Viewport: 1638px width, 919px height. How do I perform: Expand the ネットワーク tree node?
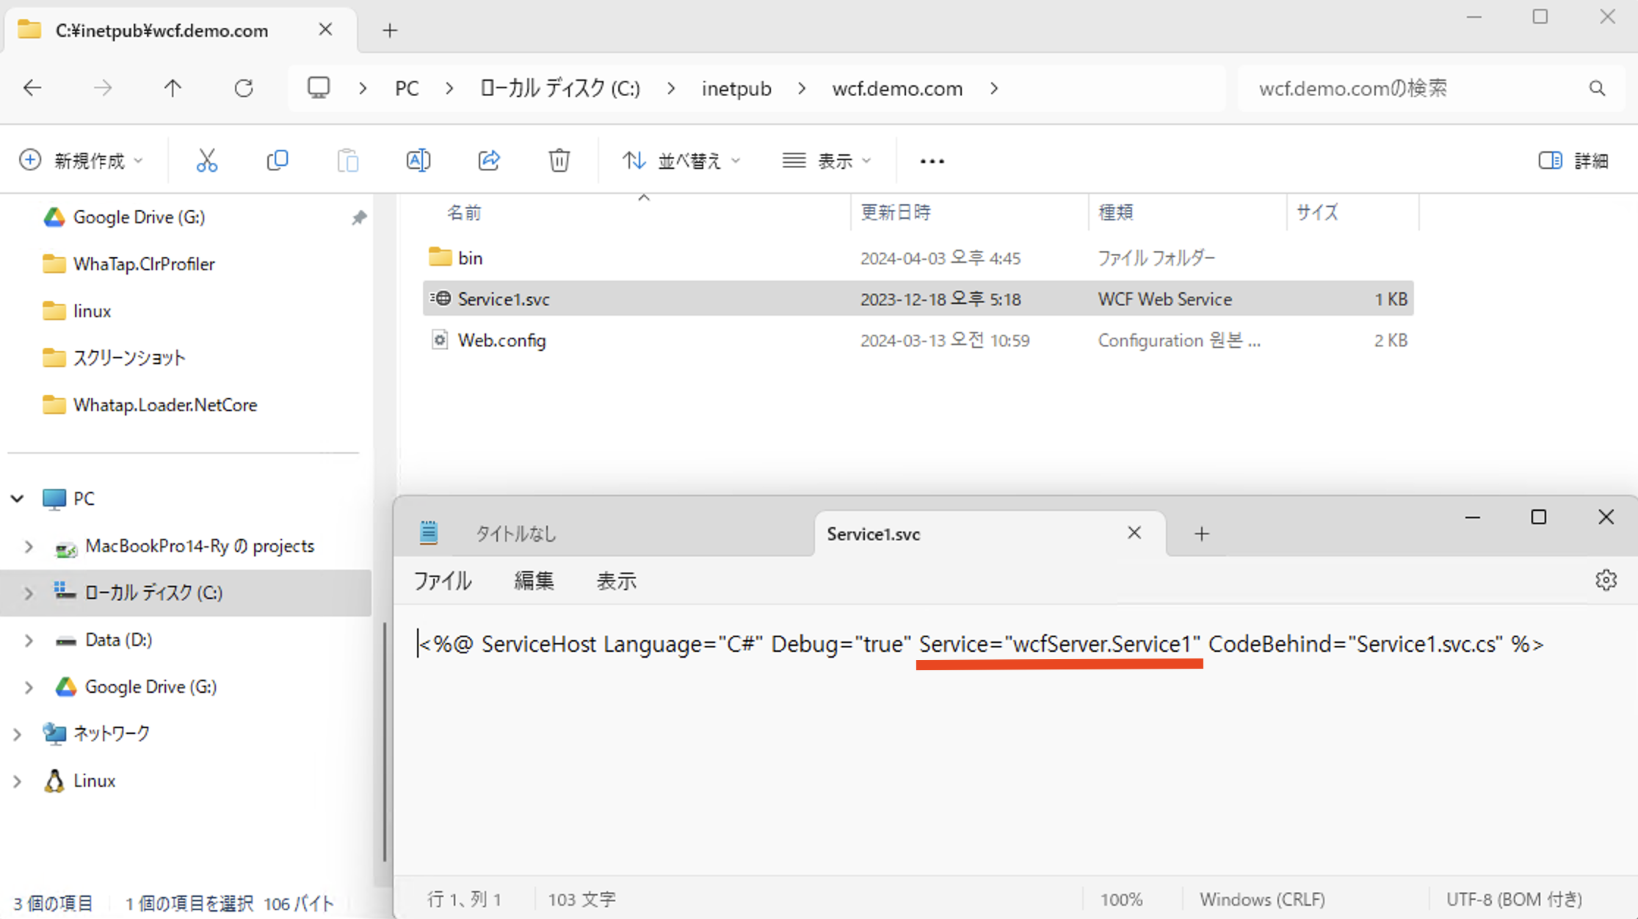click(x=18, y=734)
